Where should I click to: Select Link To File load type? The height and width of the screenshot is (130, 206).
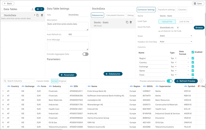pos(184,22)
